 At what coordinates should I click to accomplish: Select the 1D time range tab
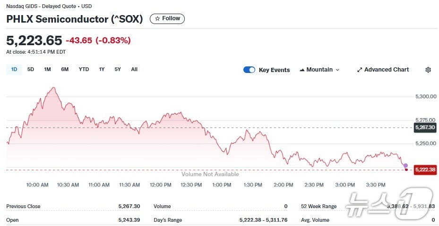point(14,69)
